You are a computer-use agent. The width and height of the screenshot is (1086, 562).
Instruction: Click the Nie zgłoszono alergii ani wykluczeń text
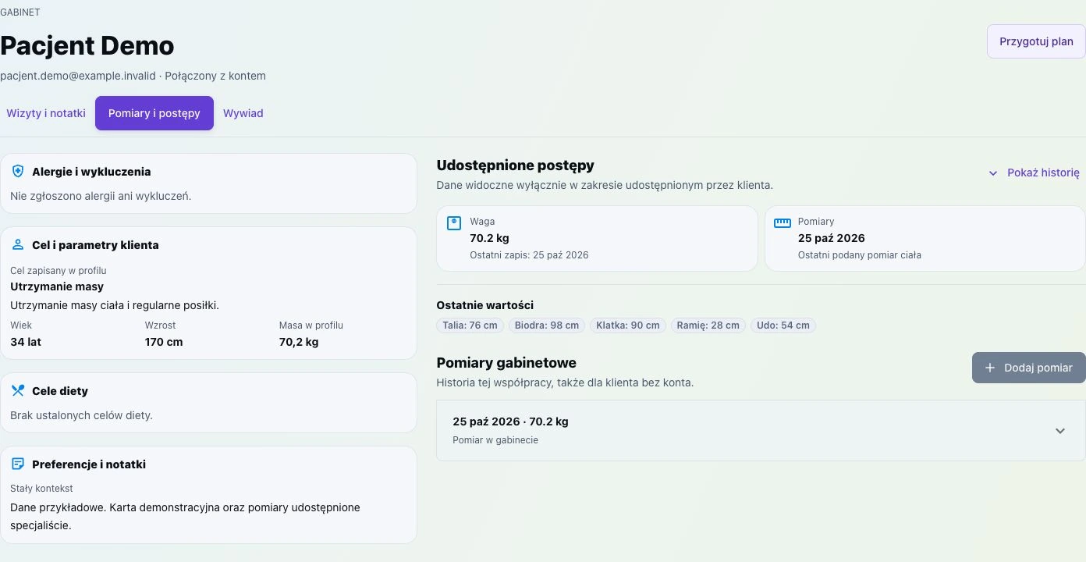101,196
